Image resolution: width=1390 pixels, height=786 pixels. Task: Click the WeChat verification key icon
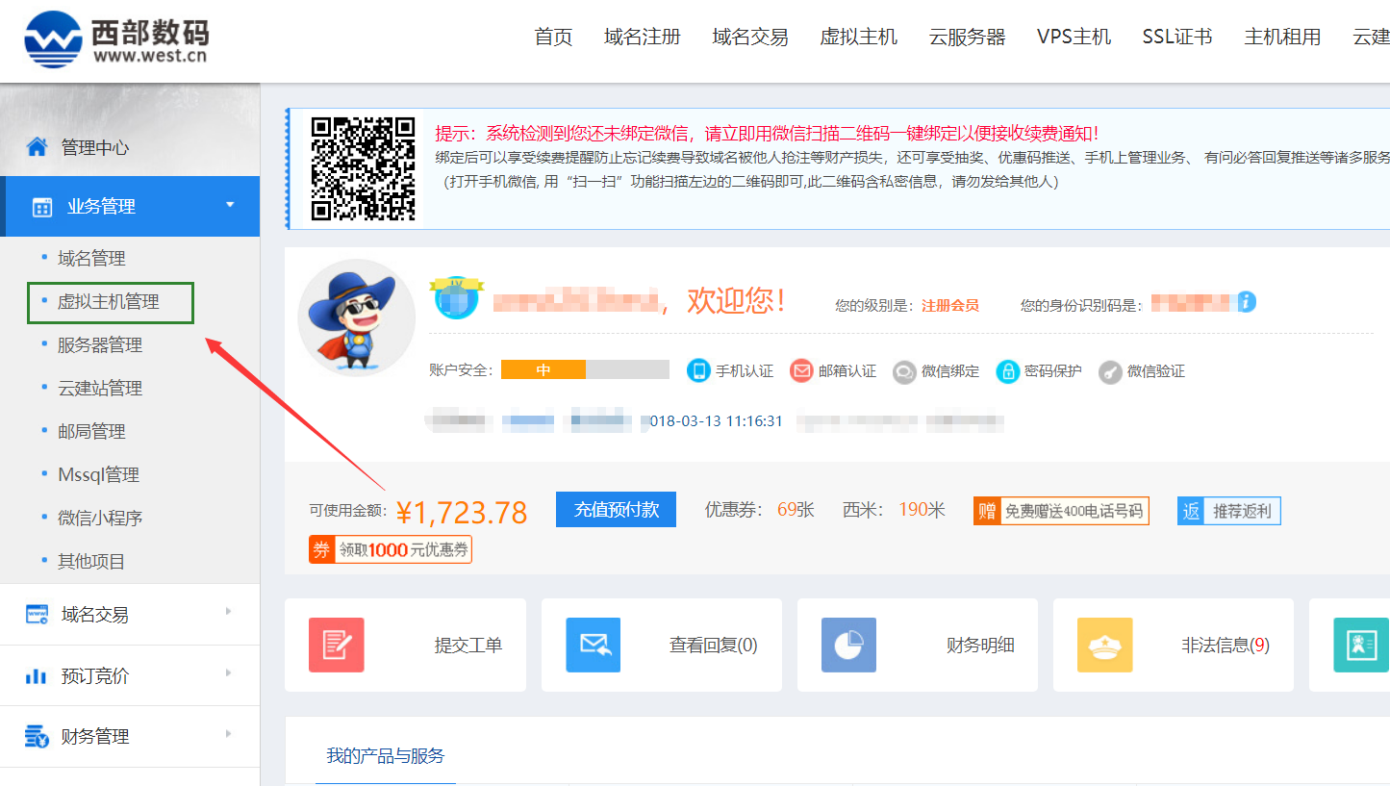(x=1110, y=371)
